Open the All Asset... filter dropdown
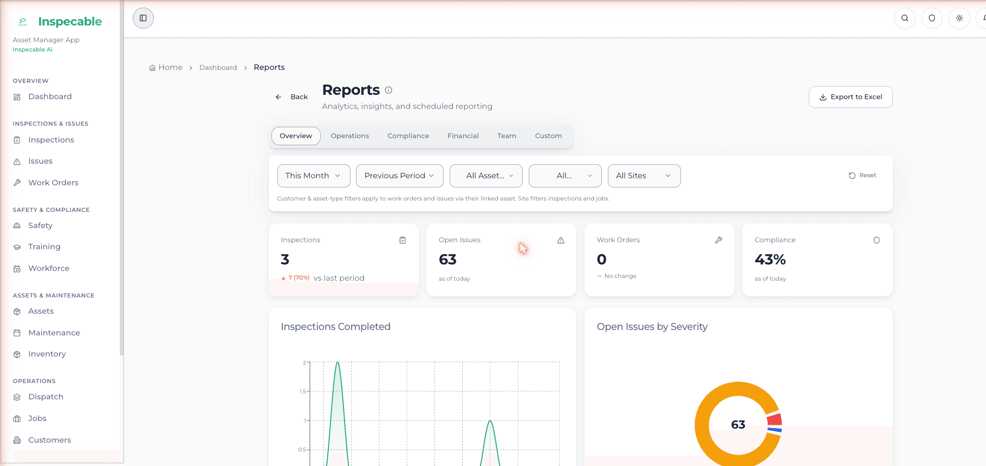 point(486,176)
